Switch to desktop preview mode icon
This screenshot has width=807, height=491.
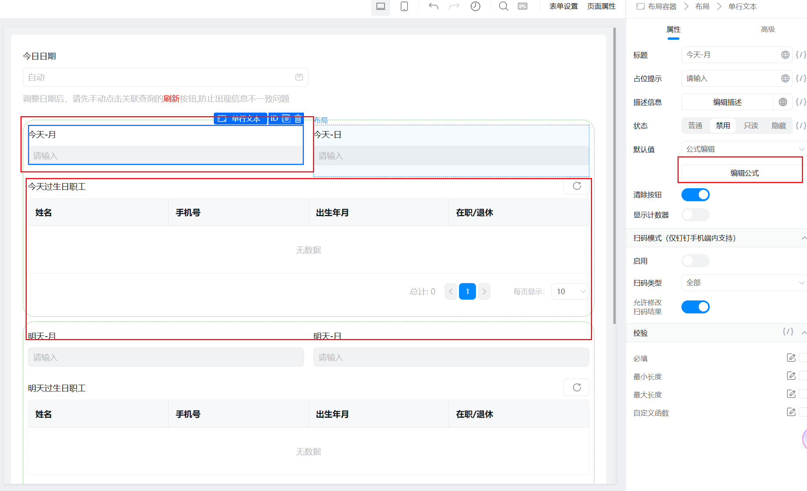coord(380,6)
